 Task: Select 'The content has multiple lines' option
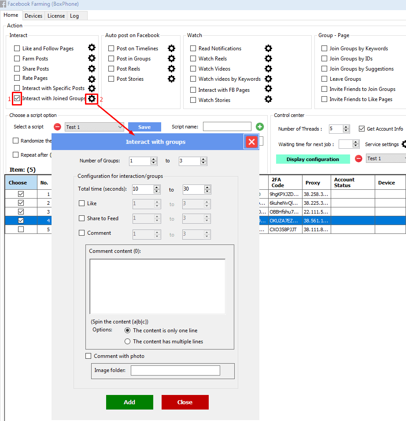128,342
